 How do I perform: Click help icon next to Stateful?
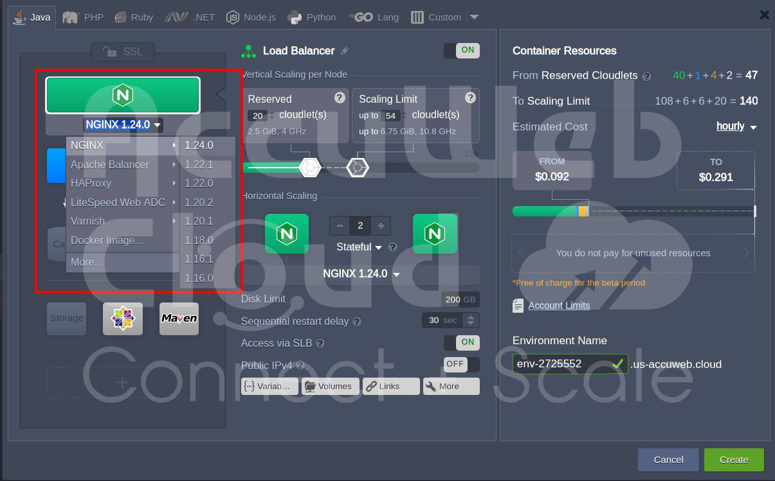click(x=393, y=247)
